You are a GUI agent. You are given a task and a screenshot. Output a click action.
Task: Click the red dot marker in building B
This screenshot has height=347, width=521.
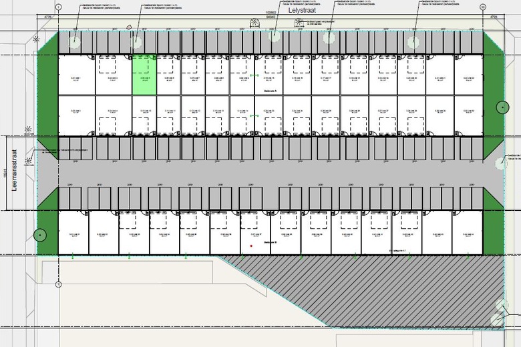[252, 246]
